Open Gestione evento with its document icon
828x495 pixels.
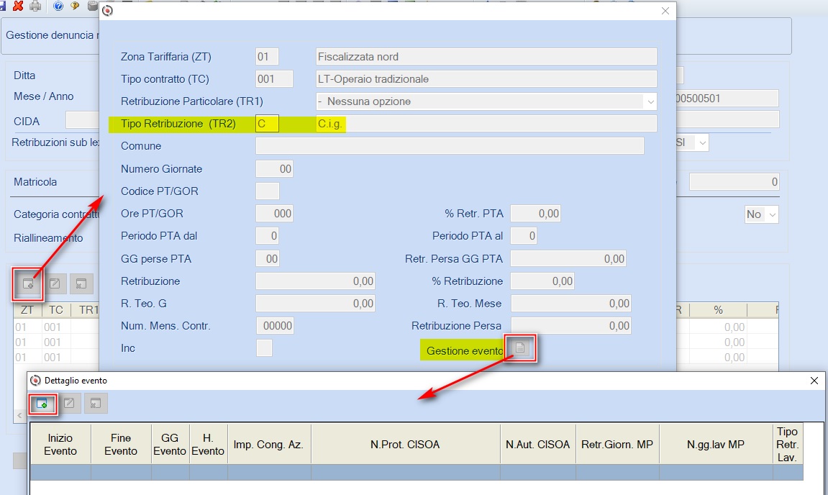tap(520, 348)
